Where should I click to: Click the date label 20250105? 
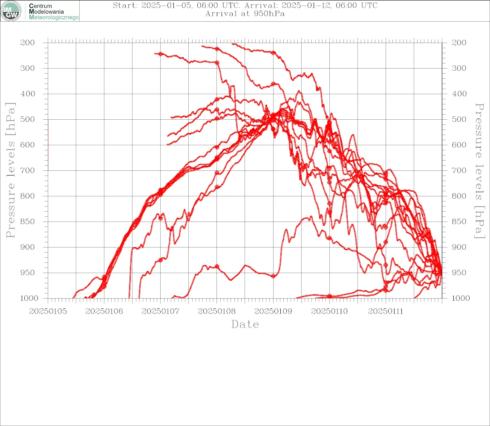coord(48,311)
